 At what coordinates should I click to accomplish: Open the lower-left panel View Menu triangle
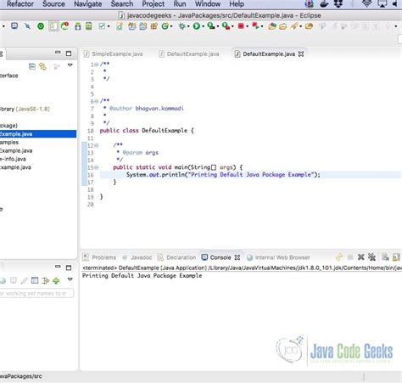point(70,279)
